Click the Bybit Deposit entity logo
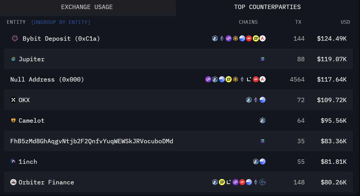360x196 pixels. (15, 39)
